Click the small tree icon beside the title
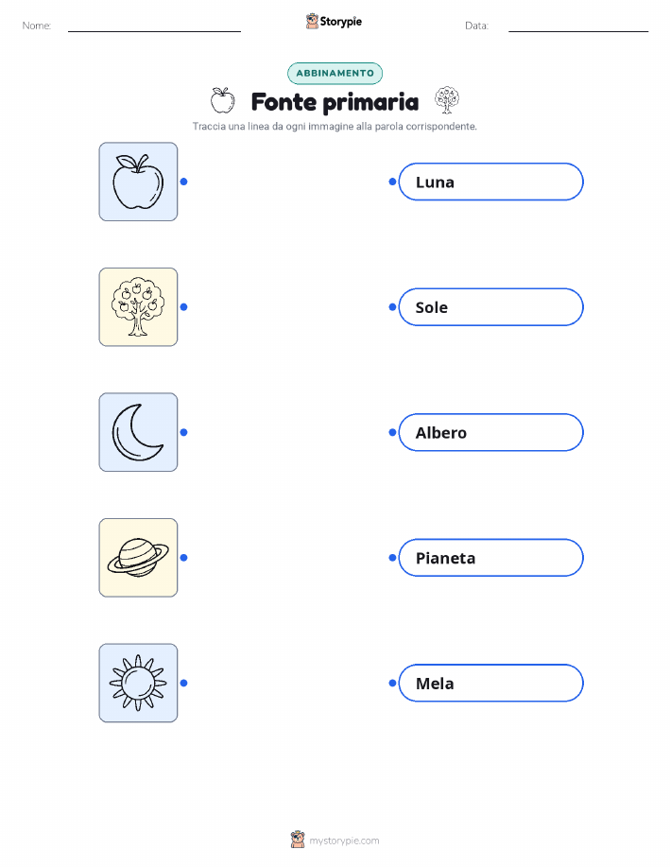Screen dimensions: 670x867 click(x=447, y=100)
